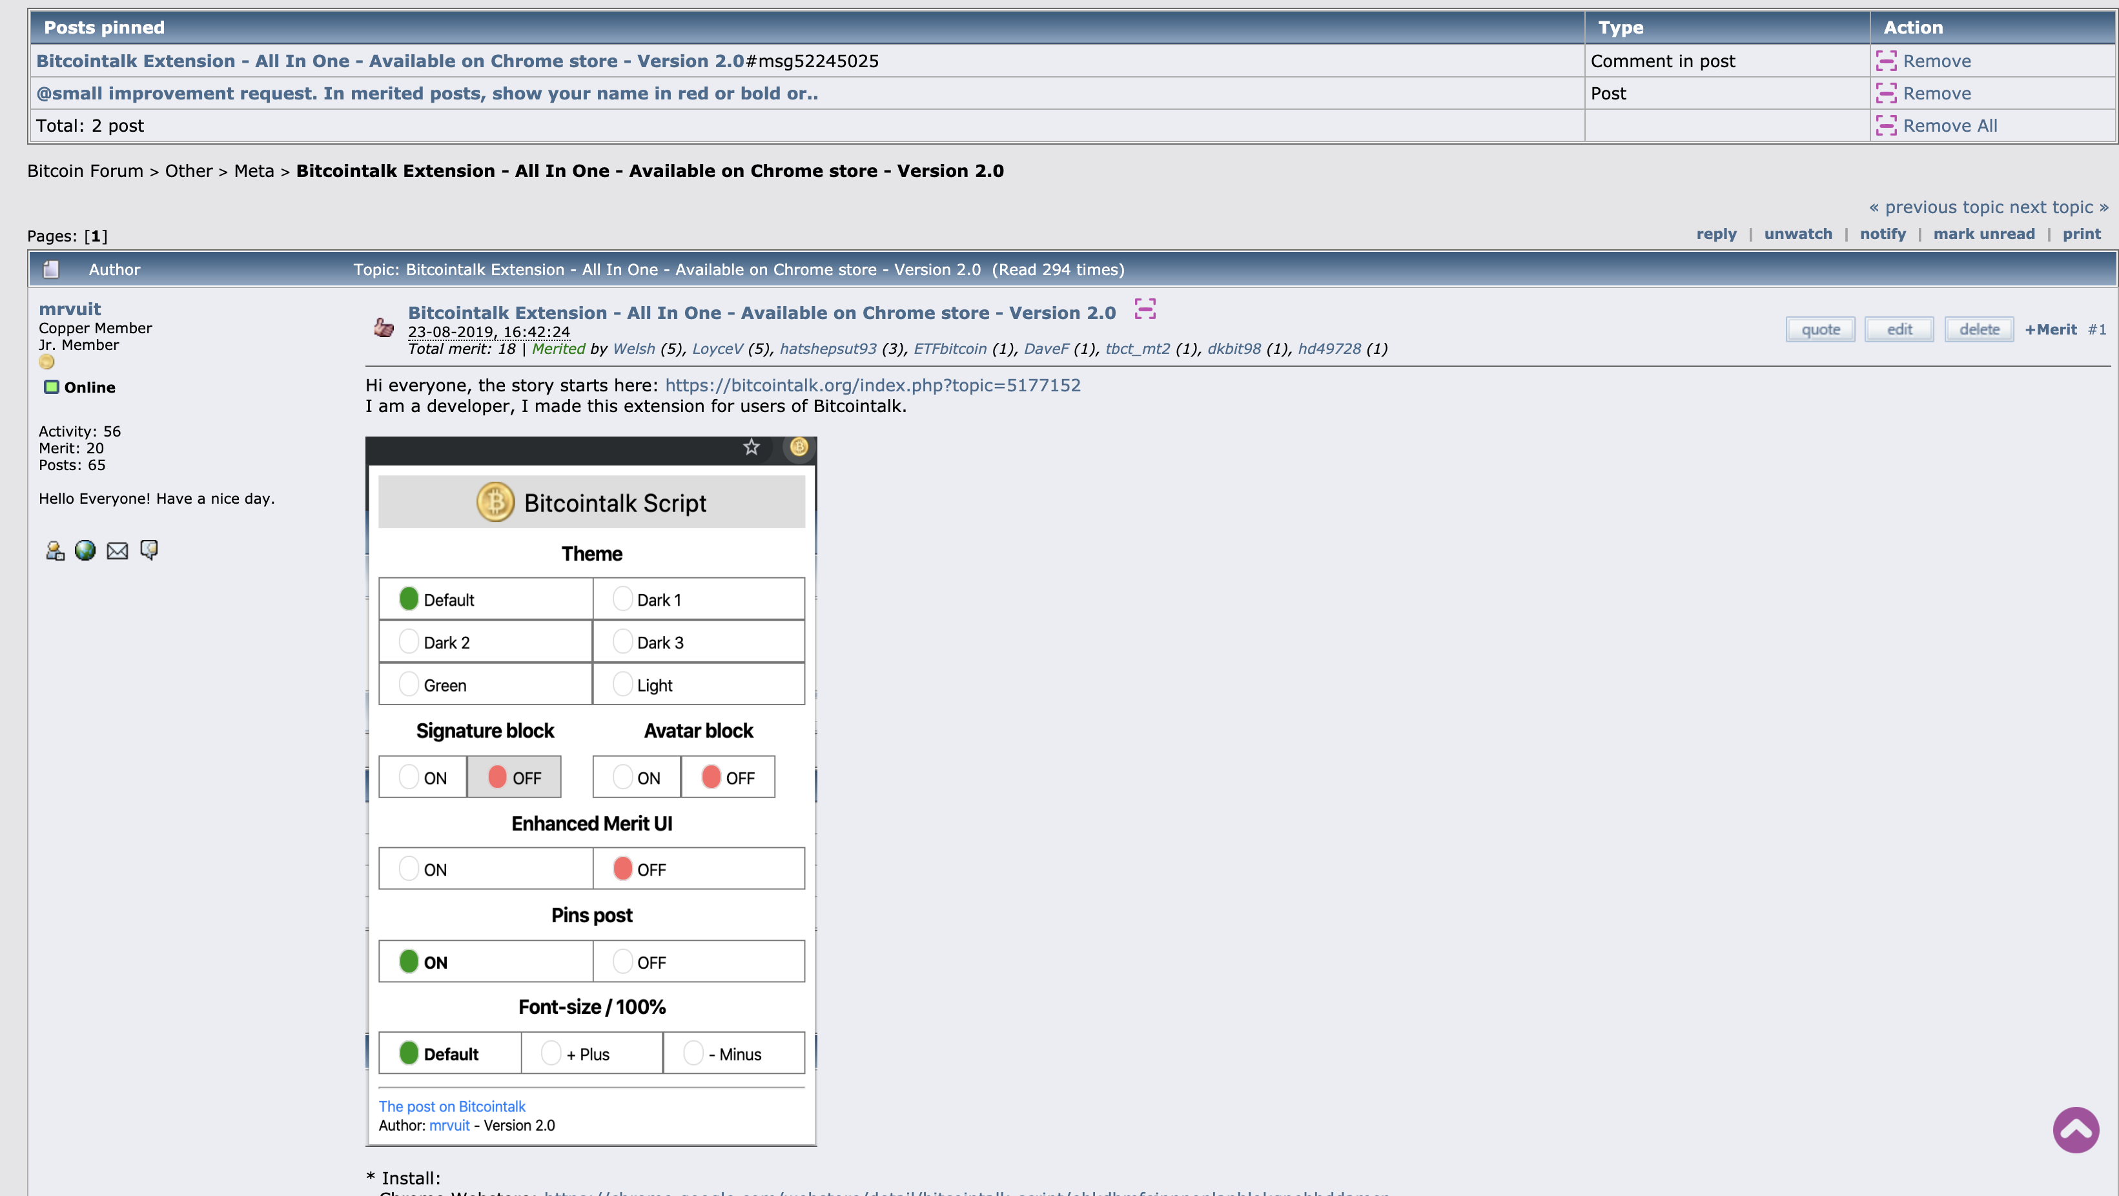This screenshot has width=2119, height=1196.
Task: Click 'The post on Bitcointalk' link in screenshot
Action: tap(451, 1106)
